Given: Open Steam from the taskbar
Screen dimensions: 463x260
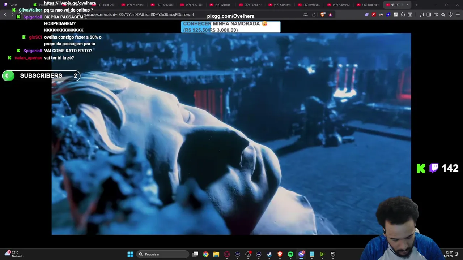Looking at the screenshot, I should tap(269, 254).
